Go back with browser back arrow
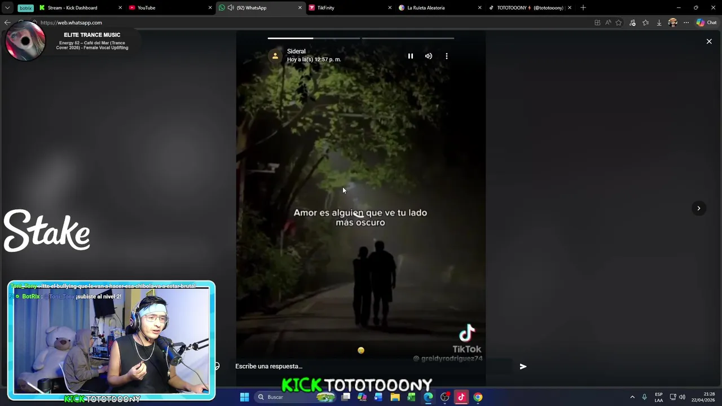722x406 pixels. tap(7, 23)
